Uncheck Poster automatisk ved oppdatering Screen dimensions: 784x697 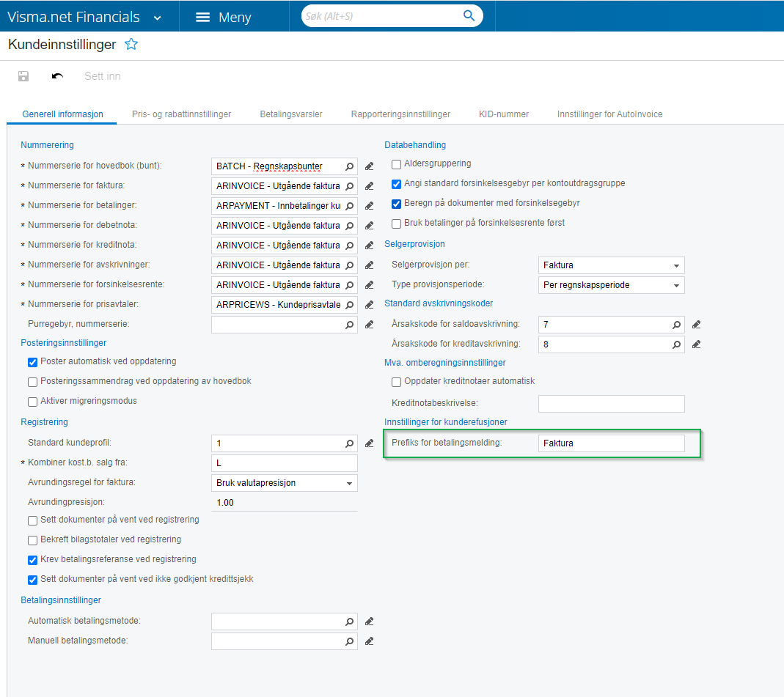[x=32, y=362]
